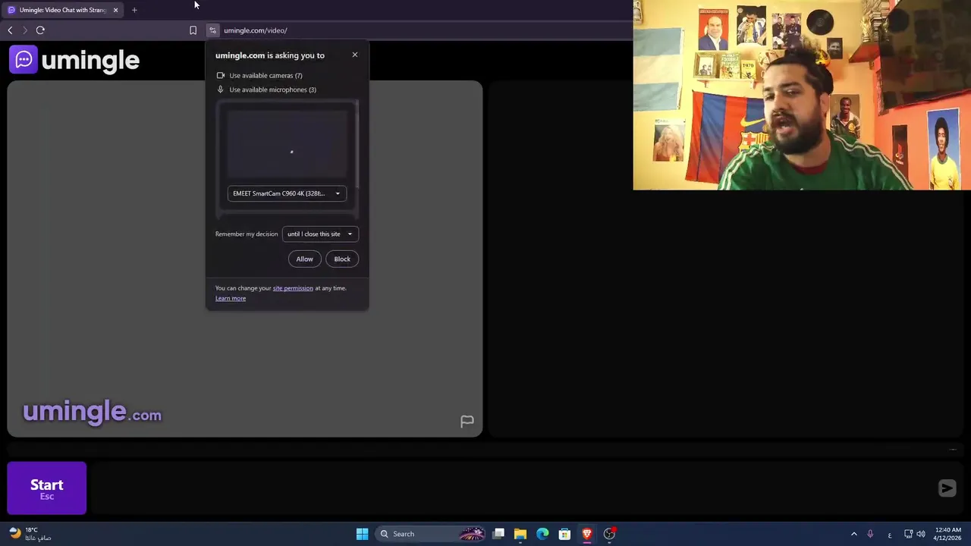Image resolution: width=971 pixels, height=546 pixels.
Task: Open OBS Studio from the taskbar
Action: (x=609, y=534)
